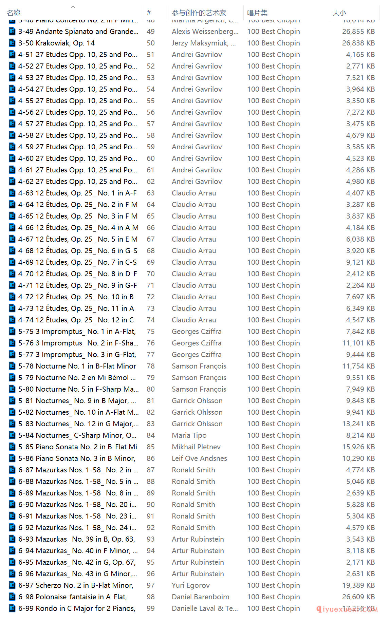Select the size value 13,241 KB

click(358, 424)
